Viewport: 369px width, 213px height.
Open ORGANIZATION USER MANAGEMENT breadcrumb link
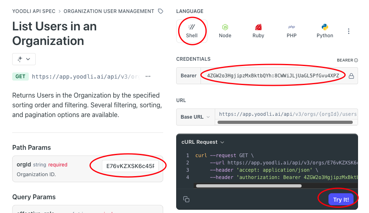click(x=109, y=11)
